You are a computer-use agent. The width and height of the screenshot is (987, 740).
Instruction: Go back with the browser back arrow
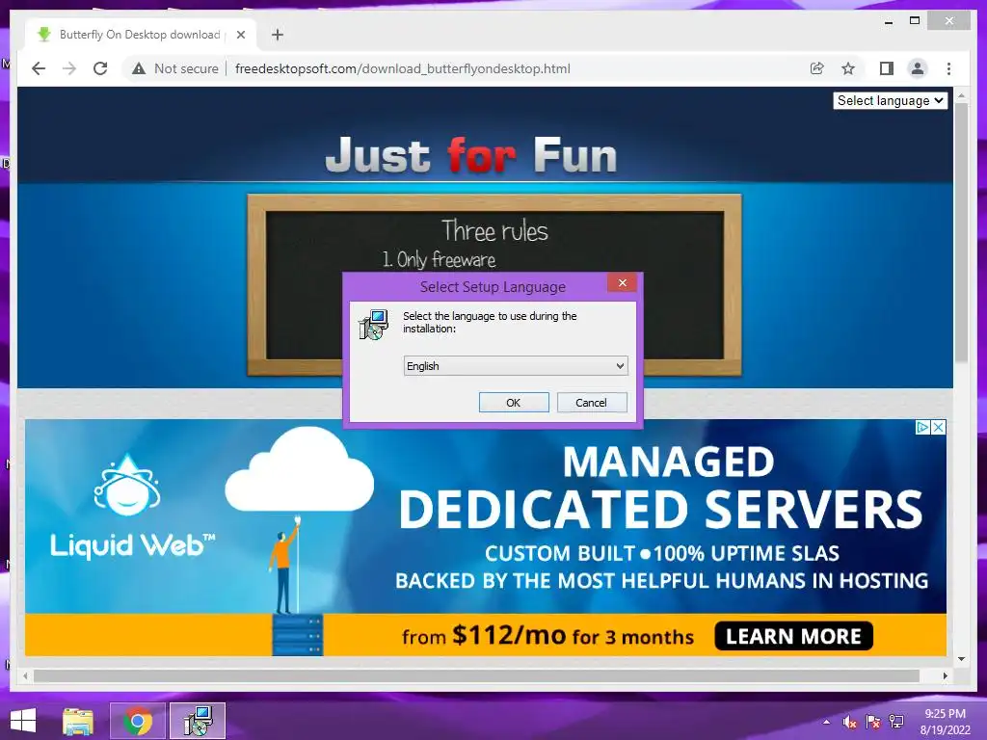pyautogui.click(x=39, y=68)
